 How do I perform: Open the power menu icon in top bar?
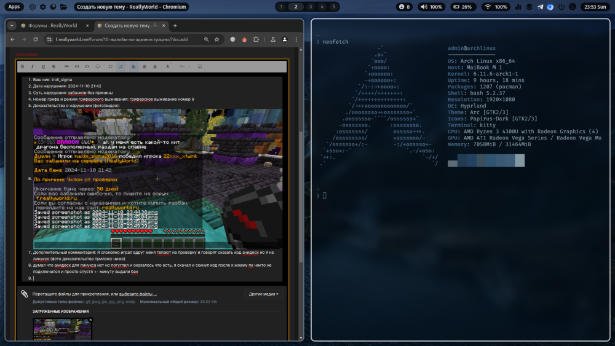pos(561,7)
